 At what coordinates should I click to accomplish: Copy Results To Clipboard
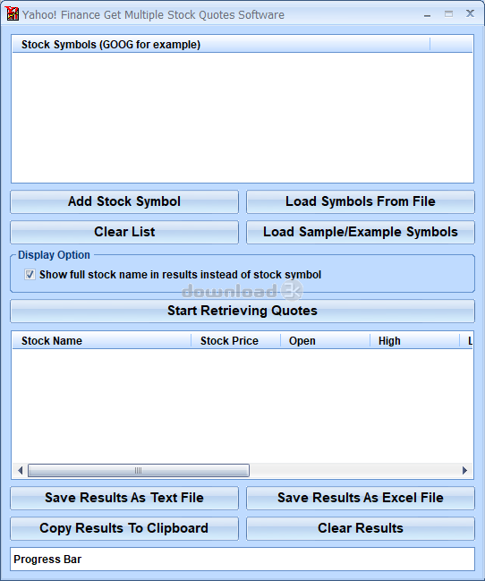click(x=124, y=528)
